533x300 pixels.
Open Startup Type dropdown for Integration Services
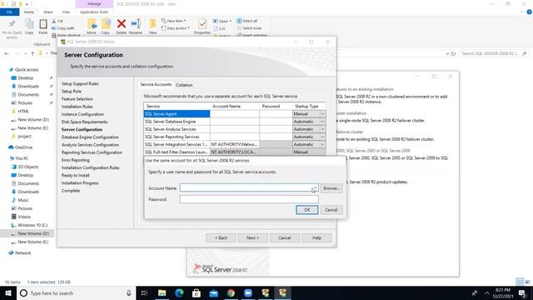coord(322,144)
